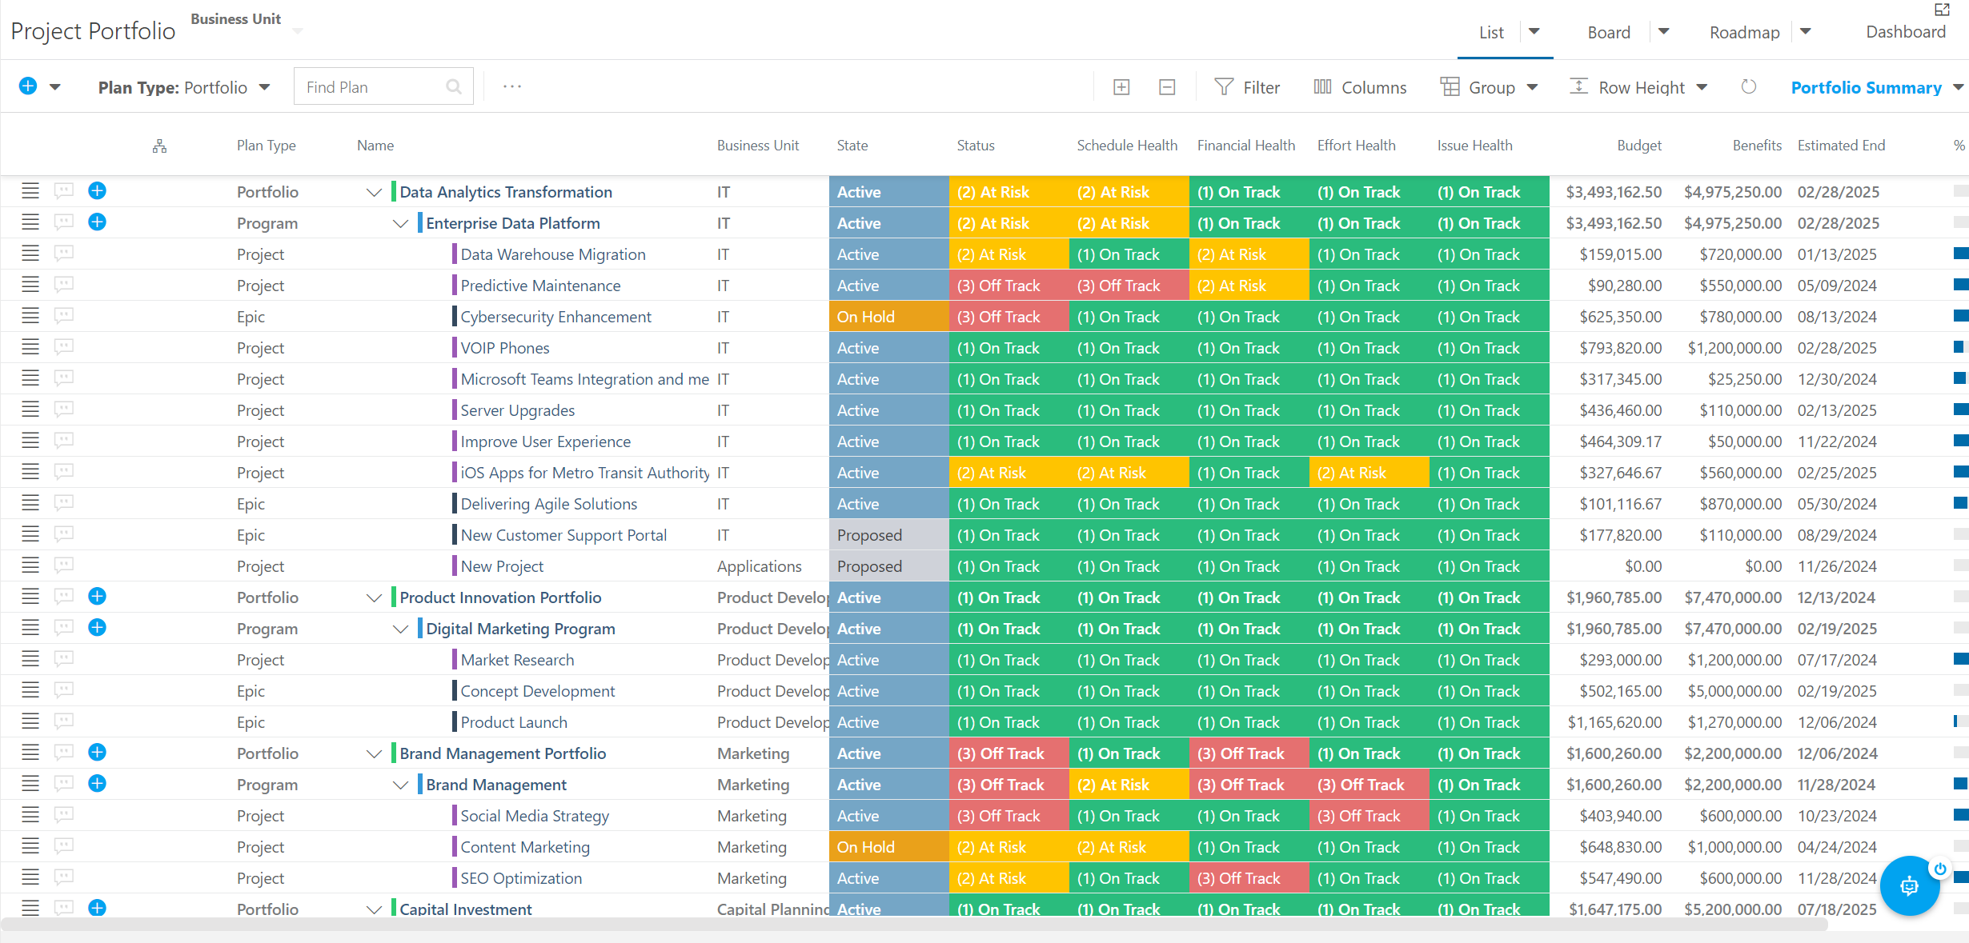Click the hierarchy column header icon

click(x=160, y=146)
